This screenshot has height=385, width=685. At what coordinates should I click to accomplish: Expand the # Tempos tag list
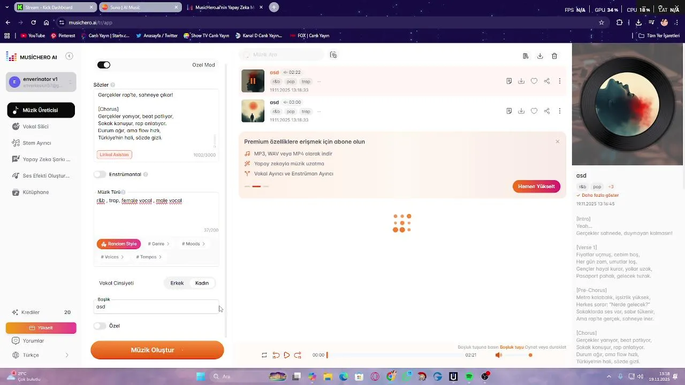[x=149, y=257]
